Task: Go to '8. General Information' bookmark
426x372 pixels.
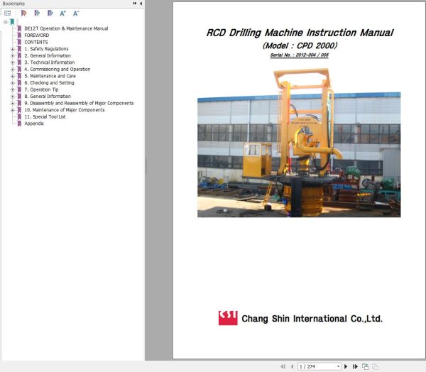Action: coord(48,97)
